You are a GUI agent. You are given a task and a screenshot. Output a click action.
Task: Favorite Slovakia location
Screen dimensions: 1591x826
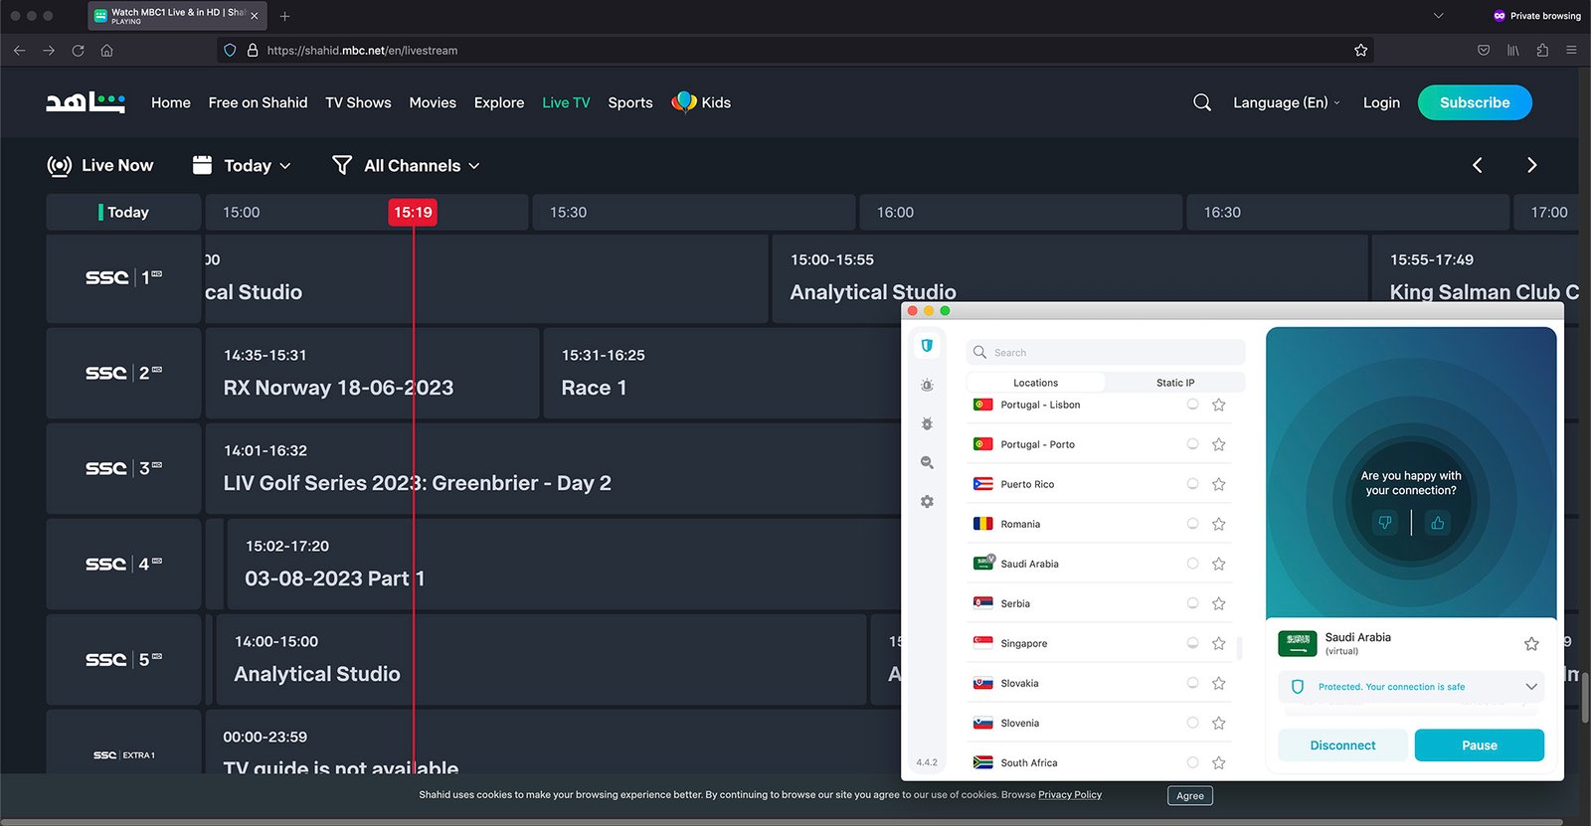point(1218,683)
